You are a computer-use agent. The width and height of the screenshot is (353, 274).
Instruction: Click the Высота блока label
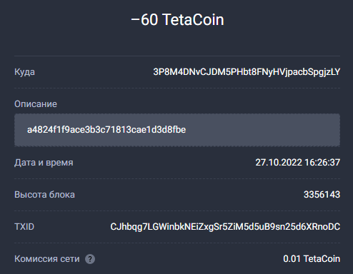coord(44,195)
